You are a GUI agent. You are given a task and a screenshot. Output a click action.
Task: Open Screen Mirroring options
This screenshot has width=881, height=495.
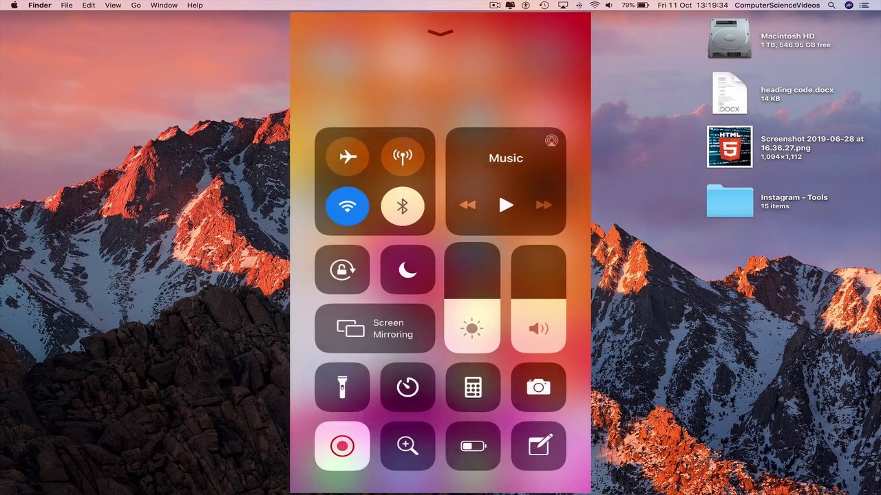(x=375, y=329)
